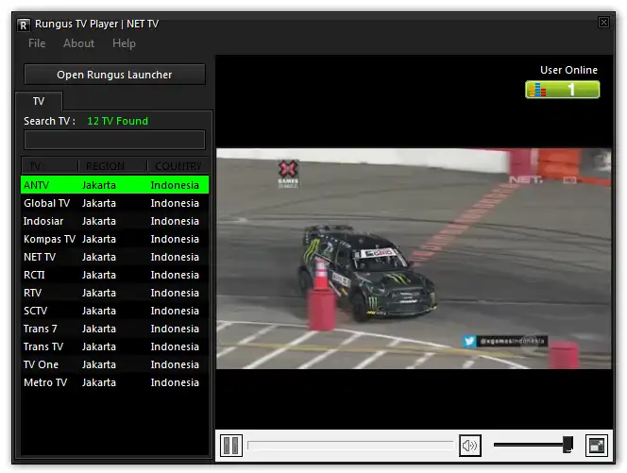Open the Help menu

coord(124,43)
